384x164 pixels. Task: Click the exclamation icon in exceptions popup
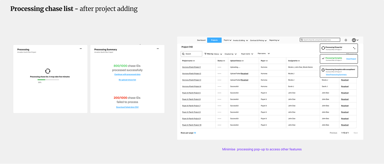click(323, 69)
